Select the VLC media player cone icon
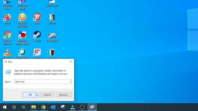This screenshot has height=111, width=198. [x=7, y=52]
